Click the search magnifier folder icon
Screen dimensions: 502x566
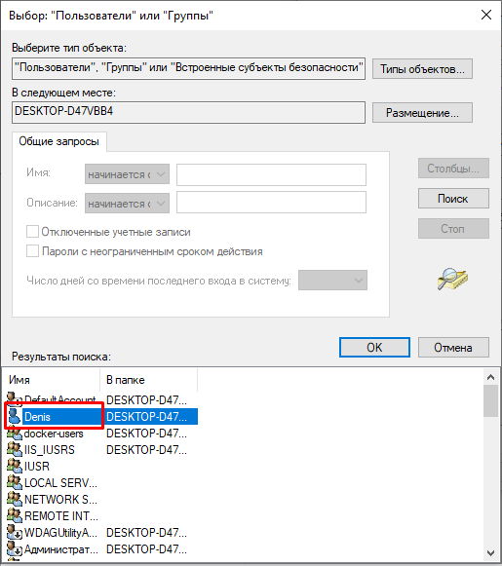[x=452, y=279]
